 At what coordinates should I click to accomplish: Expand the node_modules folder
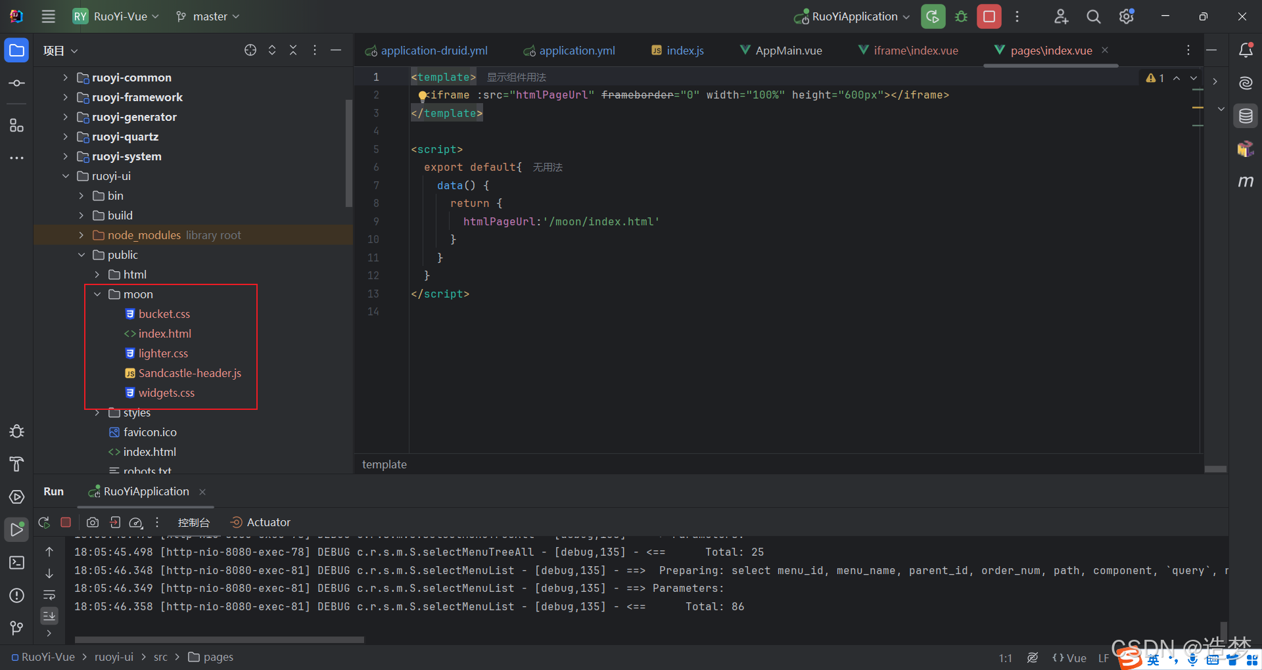coord(81,235)
